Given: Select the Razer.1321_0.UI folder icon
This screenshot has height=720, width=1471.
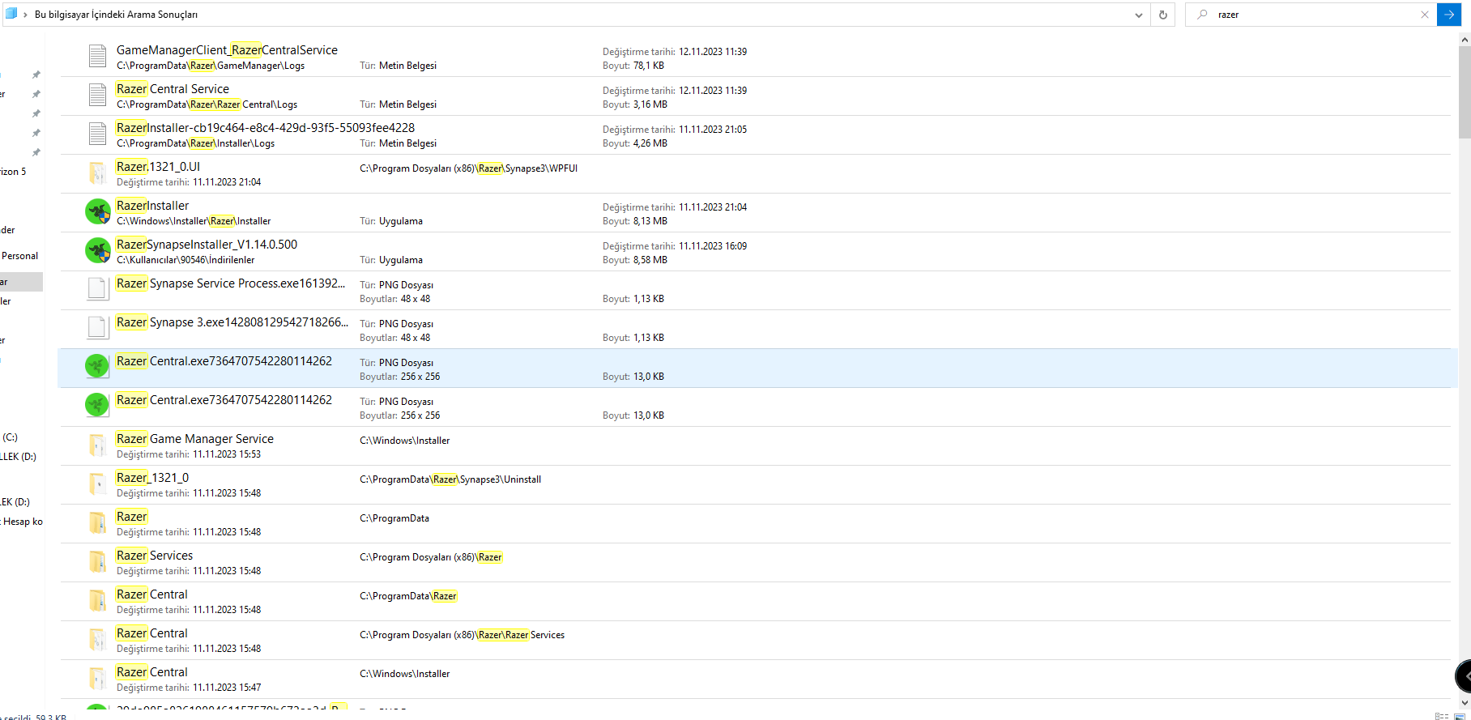Looking at the screenshot, I should click(97, 173).
